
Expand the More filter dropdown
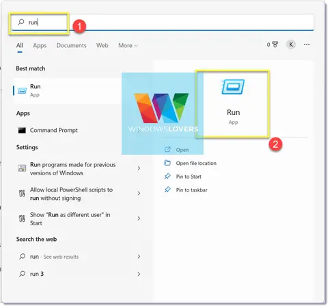(128, 45)
